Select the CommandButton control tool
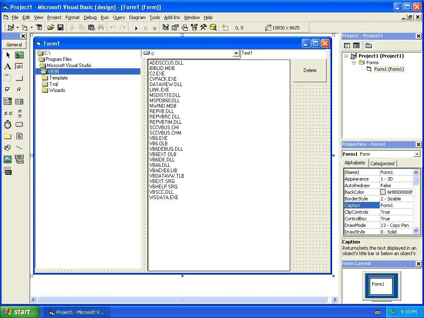This screenshot has width=424, height=318. click(x=19, y=78)
